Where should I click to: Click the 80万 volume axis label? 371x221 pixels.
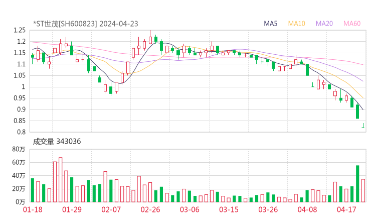point(19,149)
